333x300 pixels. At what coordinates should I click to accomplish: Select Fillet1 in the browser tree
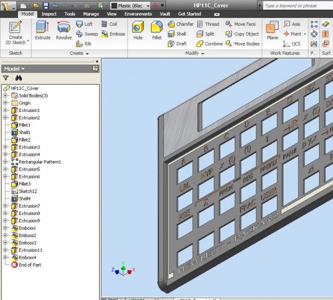pyautogui.click(x=21, y=125)
